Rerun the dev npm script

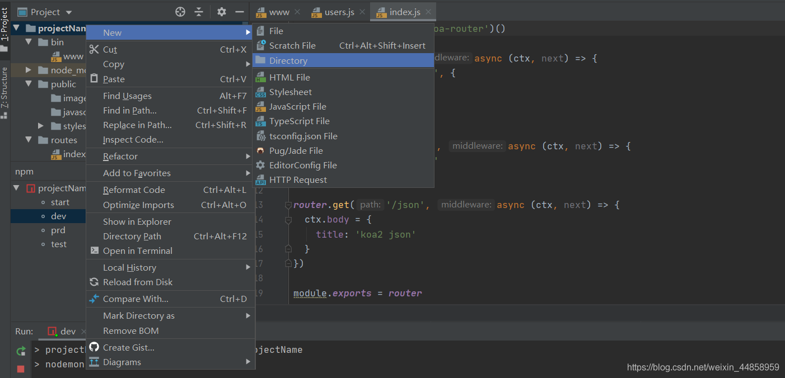pos(20,351)
